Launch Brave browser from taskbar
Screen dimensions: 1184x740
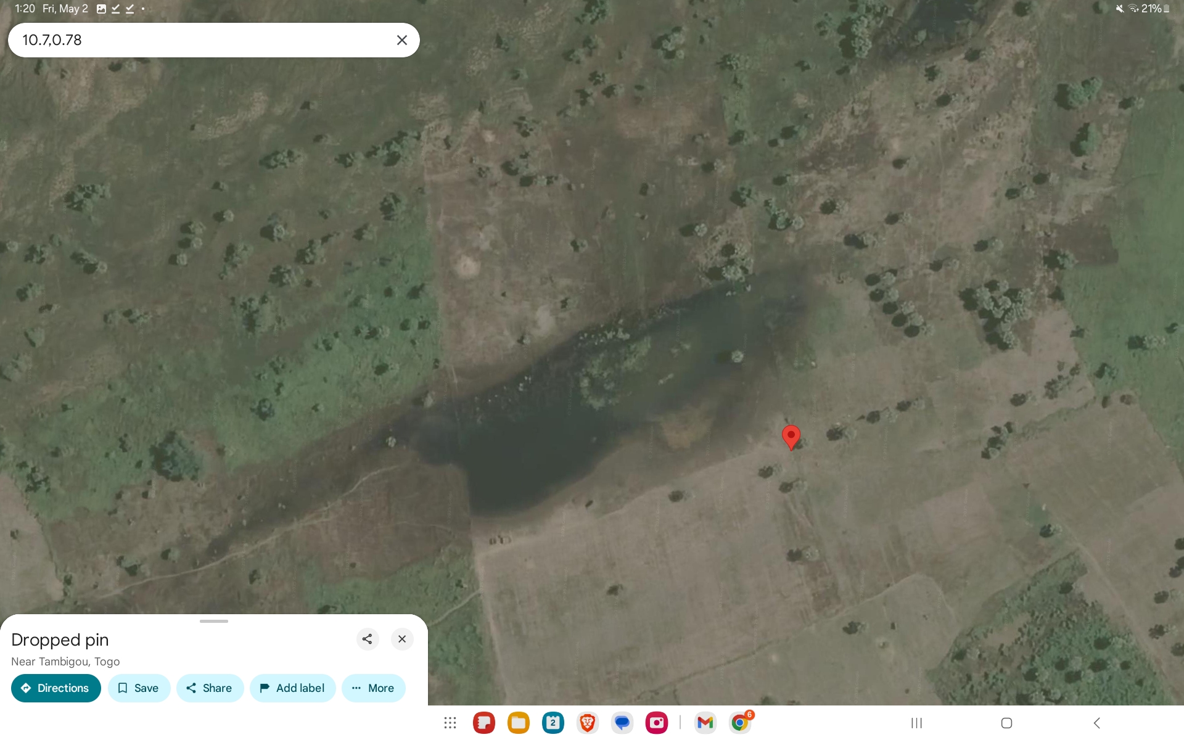pyautogui.click(x=588, y=723)
